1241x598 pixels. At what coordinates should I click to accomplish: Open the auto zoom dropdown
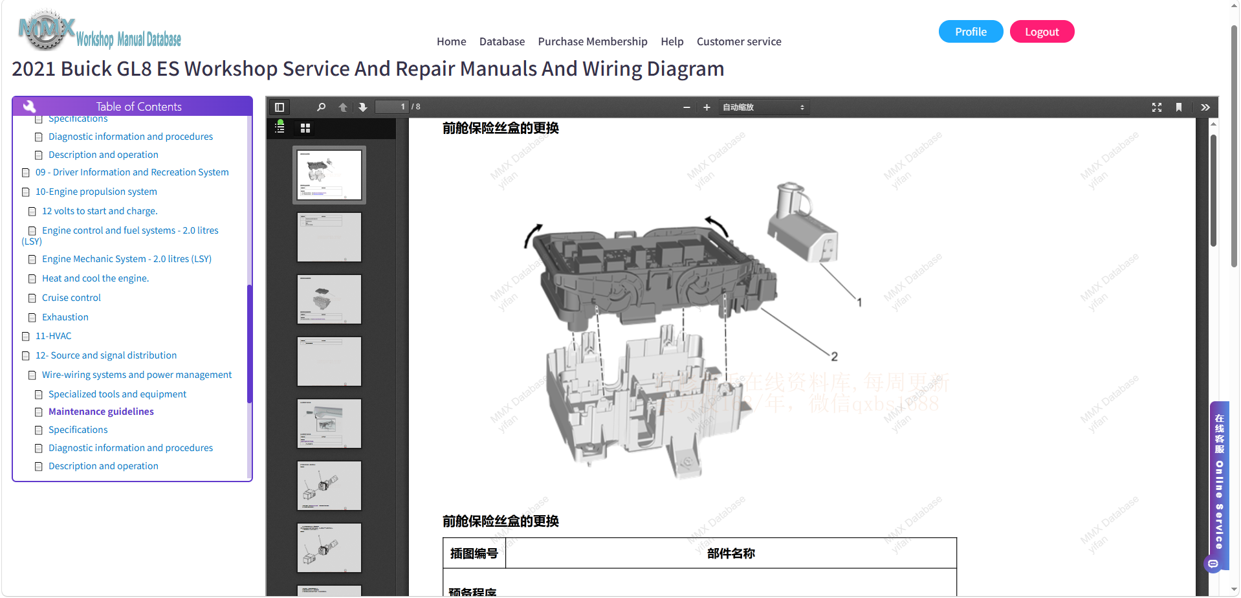click(x=763, y=107)
